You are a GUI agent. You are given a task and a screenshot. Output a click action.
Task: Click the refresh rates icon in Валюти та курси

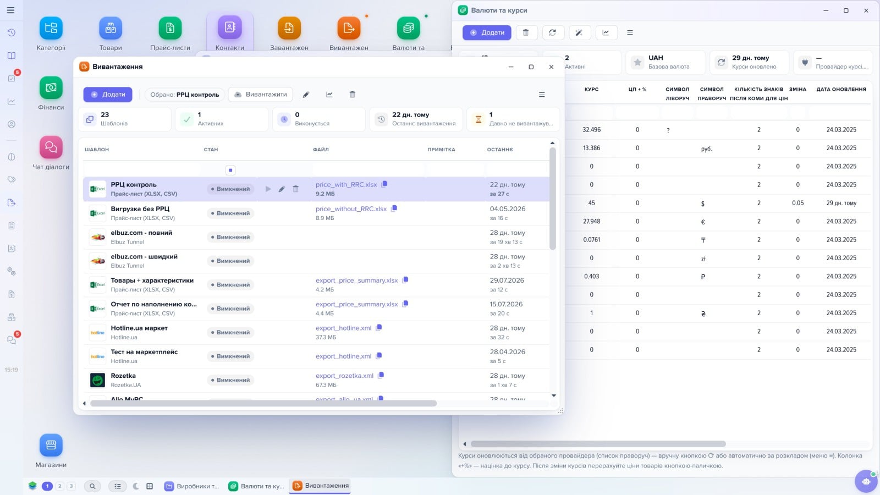[552, 33]
